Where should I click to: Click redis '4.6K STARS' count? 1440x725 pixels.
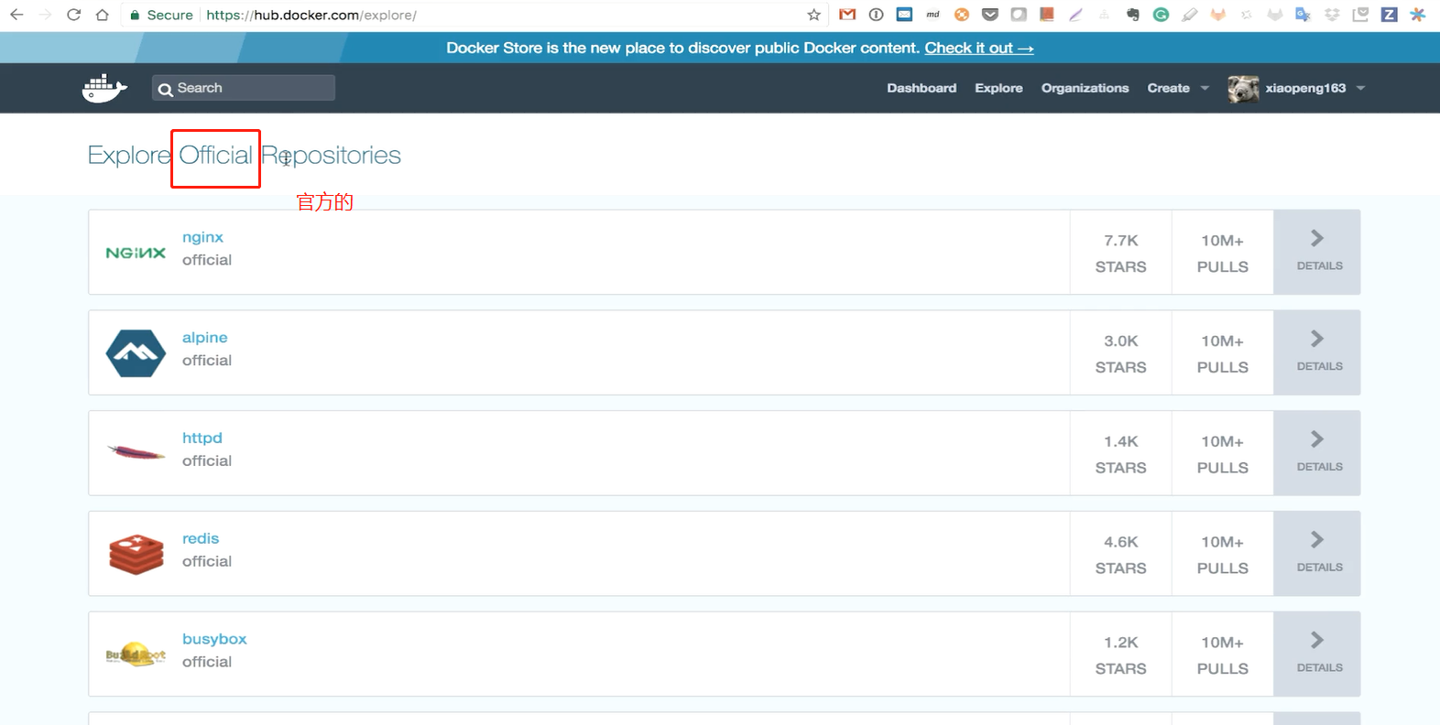pos(1120,555)
